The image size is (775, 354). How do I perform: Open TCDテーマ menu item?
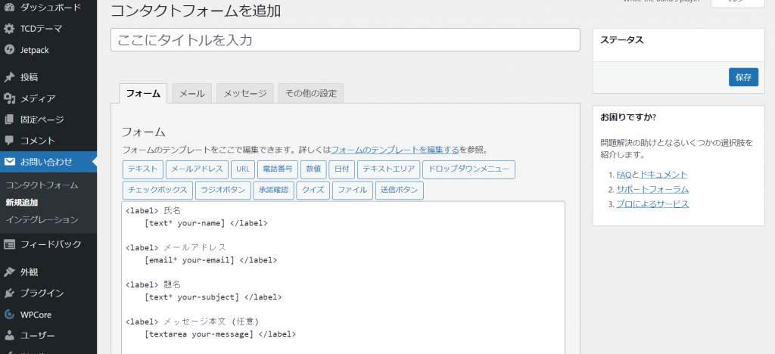pyautogui.click(x=41, y=29)
